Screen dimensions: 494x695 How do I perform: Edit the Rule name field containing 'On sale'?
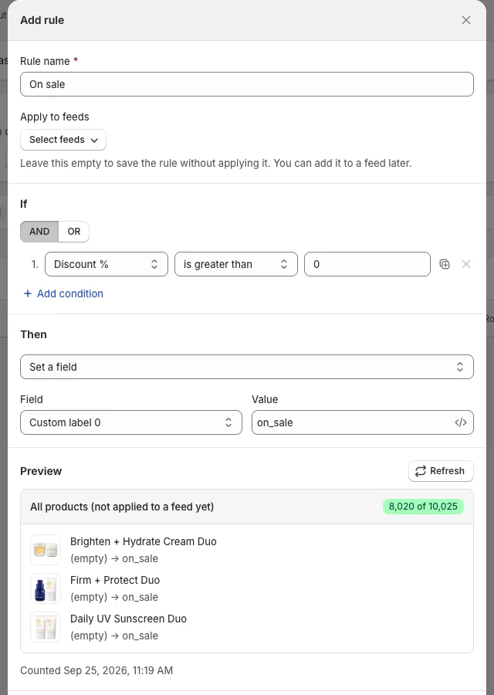coord(247,84)
